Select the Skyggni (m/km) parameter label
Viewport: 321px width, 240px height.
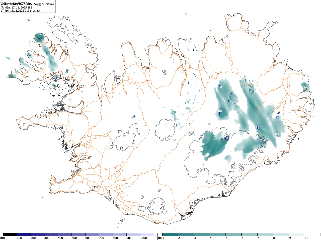[44, 4]
